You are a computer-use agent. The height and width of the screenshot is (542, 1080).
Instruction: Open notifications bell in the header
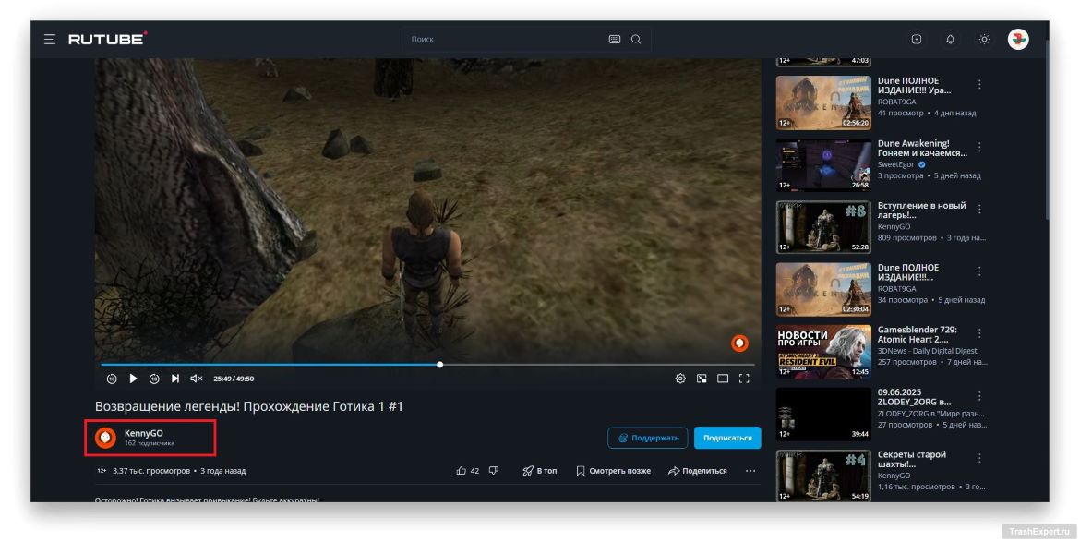[950, 39]
